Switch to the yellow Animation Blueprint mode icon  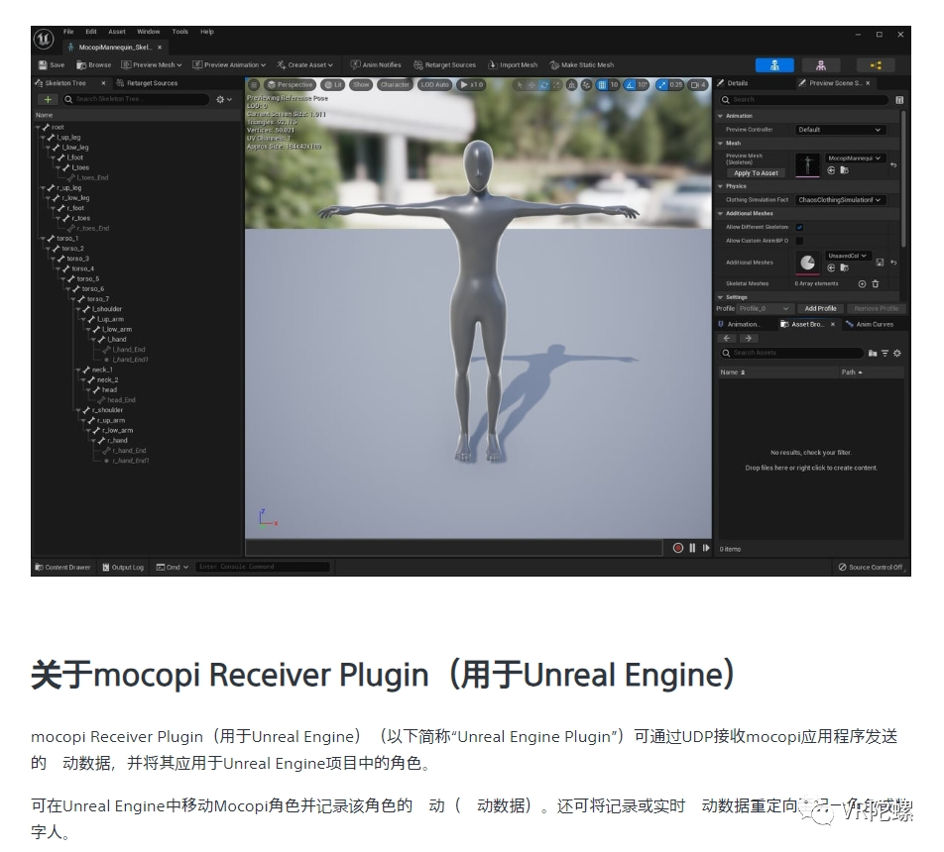876,65
